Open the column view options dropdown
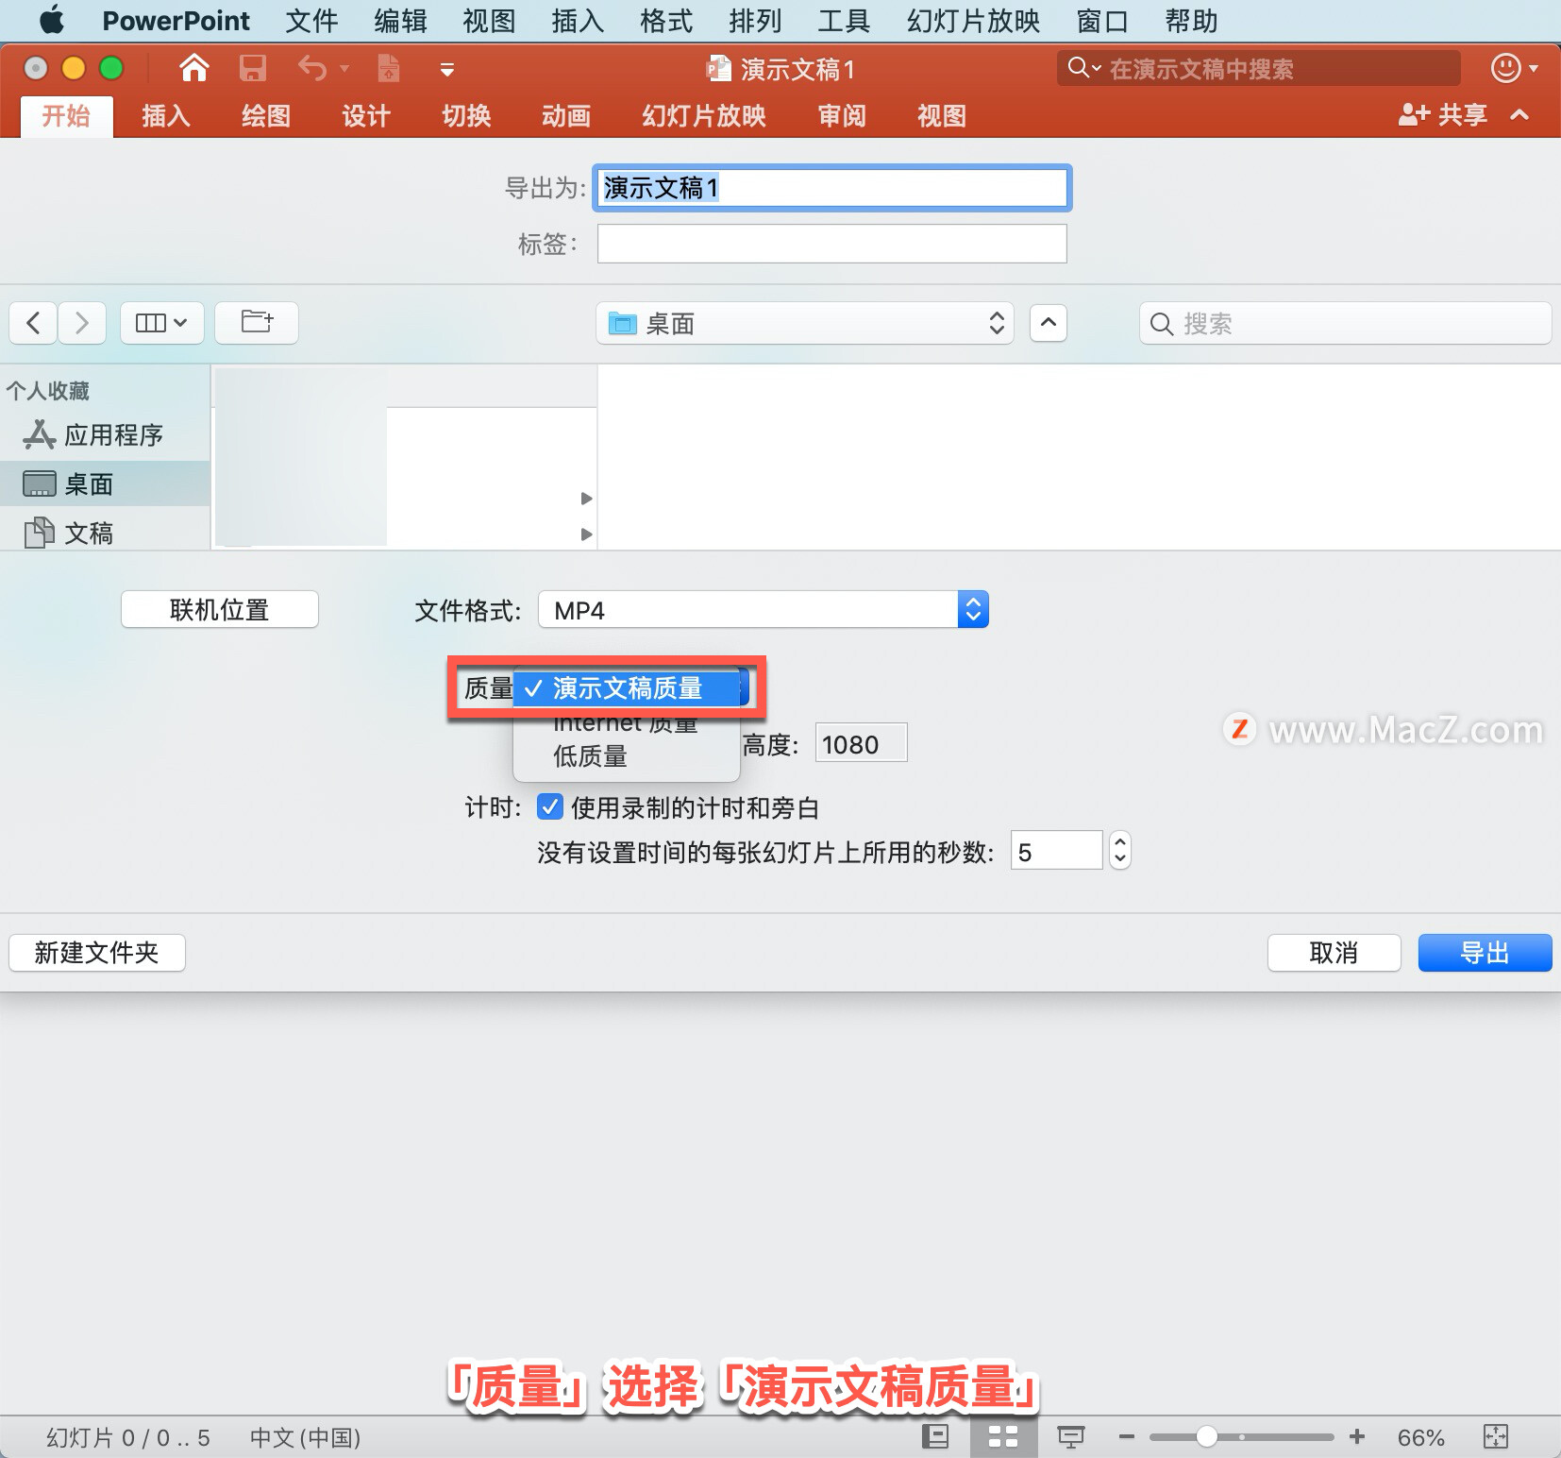This screenshot has height=1458, width=1561. (162, 323)
